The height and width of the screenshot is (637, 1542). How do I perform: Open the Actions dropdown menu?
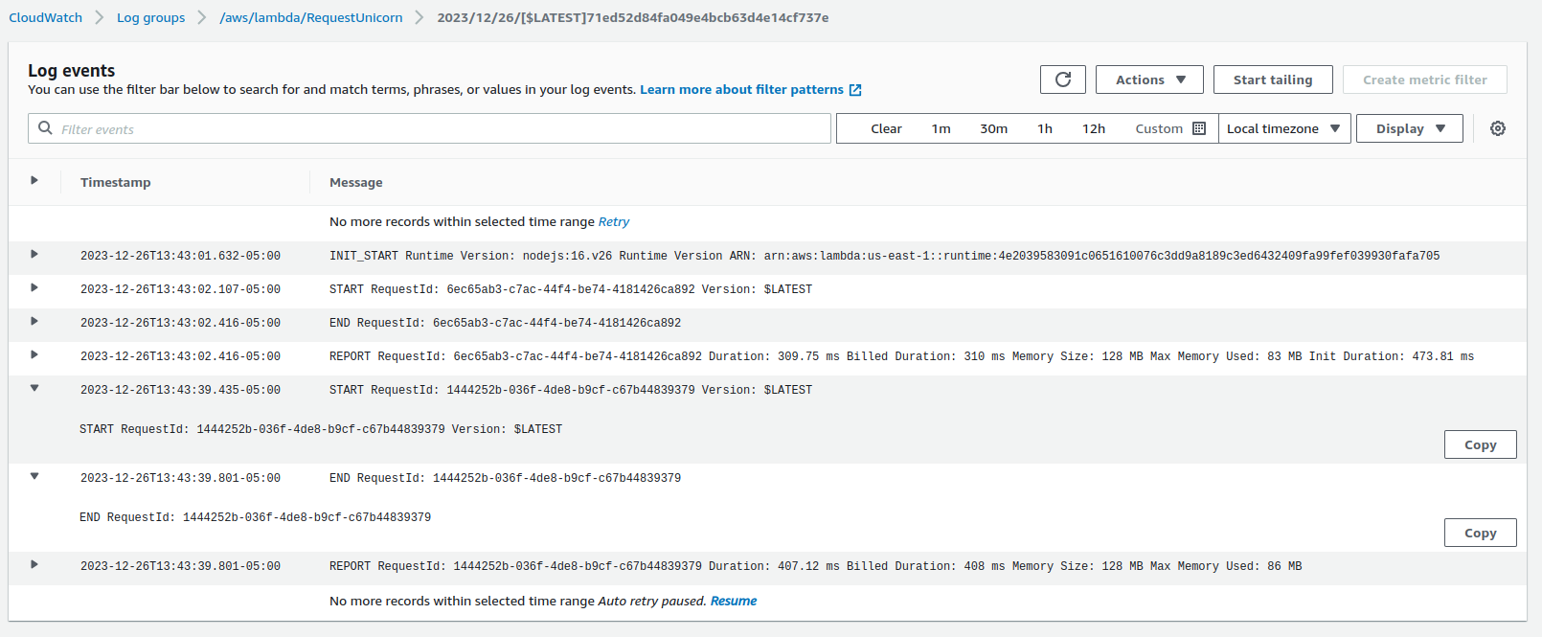click(x=1149, y=80)
